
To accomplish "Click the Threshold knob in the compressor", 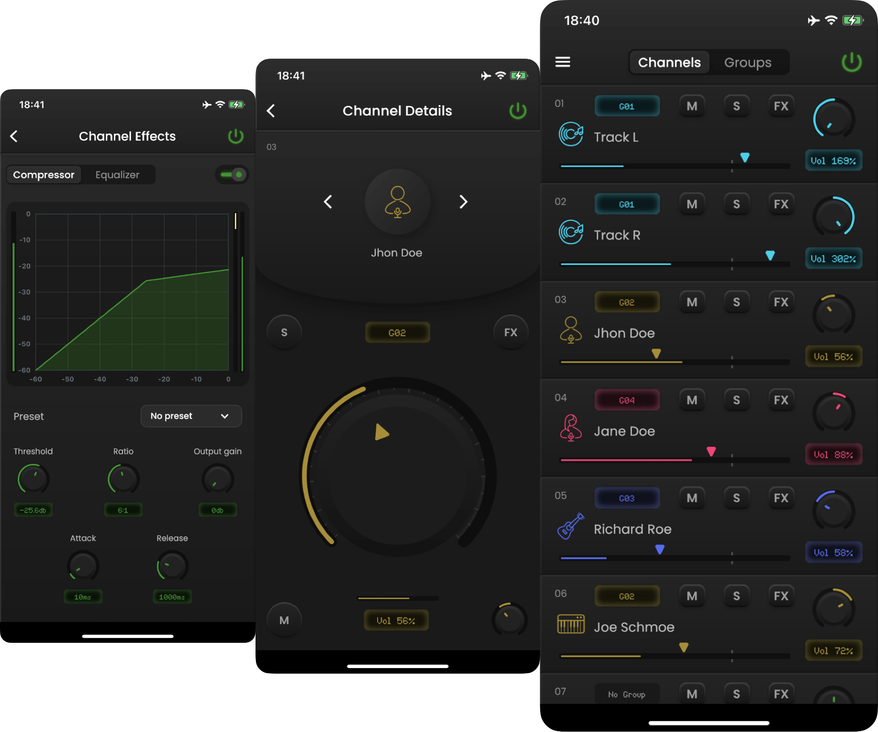I will coord(33,479).
